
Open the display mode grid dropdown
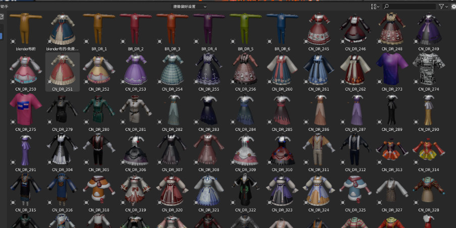tap(375, 7)
